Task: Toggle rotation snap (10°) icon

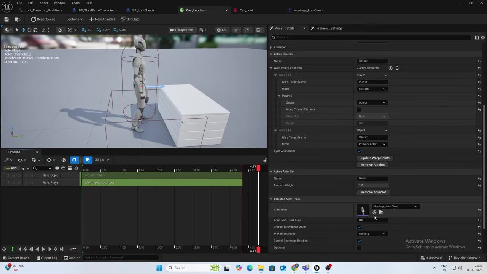Action: 99,30
